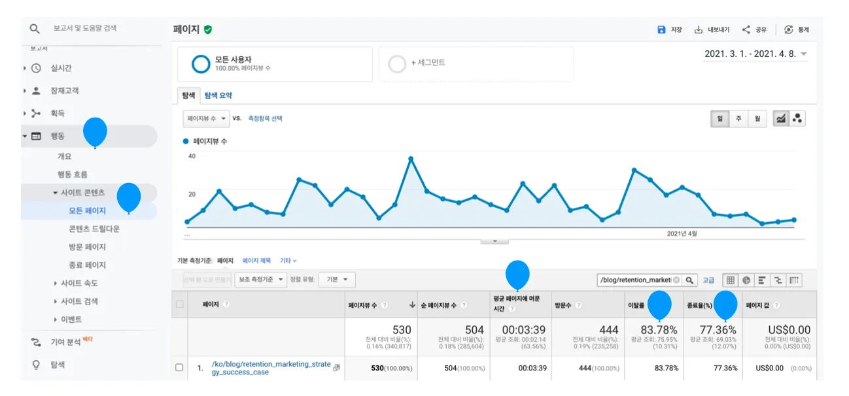Select the performance bar view icon
This screenshot has height=396, width=849.
click(x=762, y=280)
